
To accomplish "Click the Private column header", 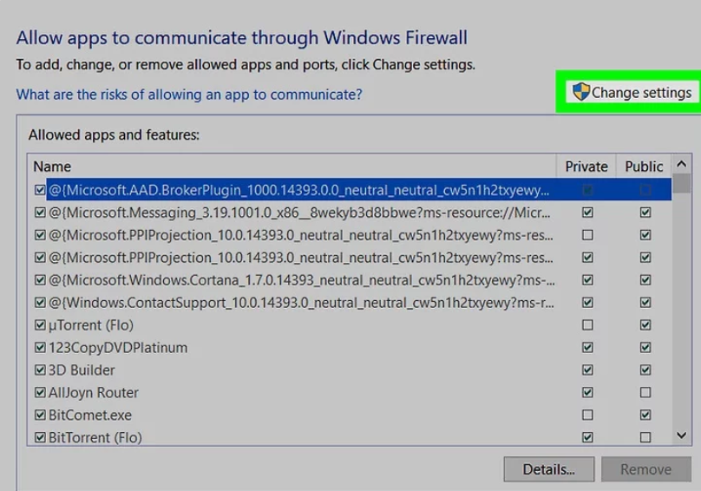I will [586, 167].
